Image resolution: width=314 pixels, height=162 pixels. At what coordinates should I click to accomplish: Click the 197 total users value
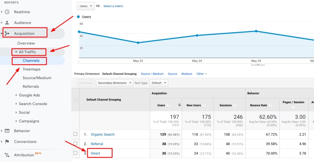(x=174, y=117)
